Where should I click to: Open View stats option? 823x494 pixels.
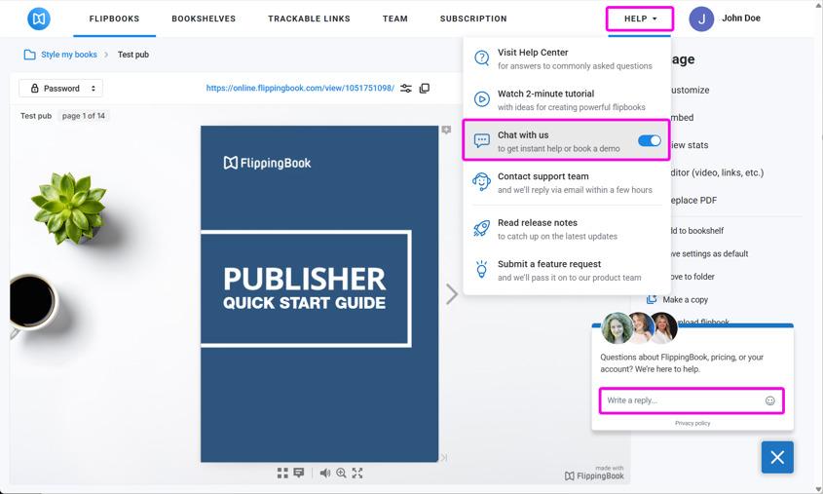point(690,145)
